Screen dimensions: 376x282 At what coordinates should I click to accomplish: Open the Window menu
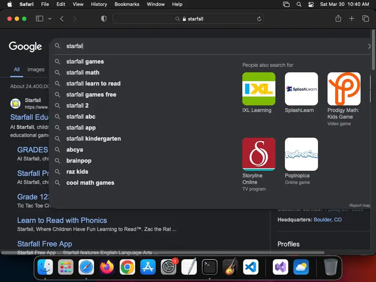click(x=156, y=4)
